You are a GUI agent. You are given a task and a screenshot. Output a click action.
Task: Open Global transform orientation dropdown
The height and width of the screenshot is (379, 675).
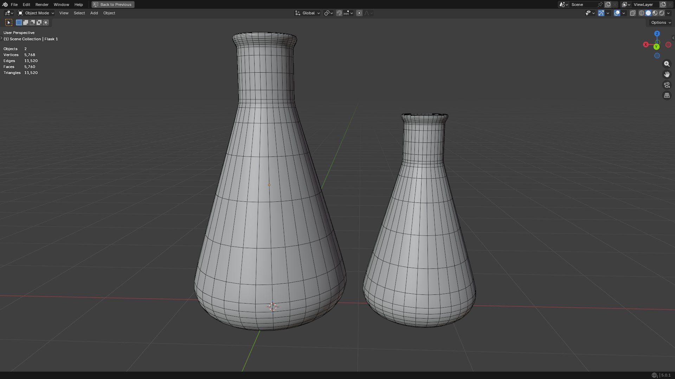point(308,13)
